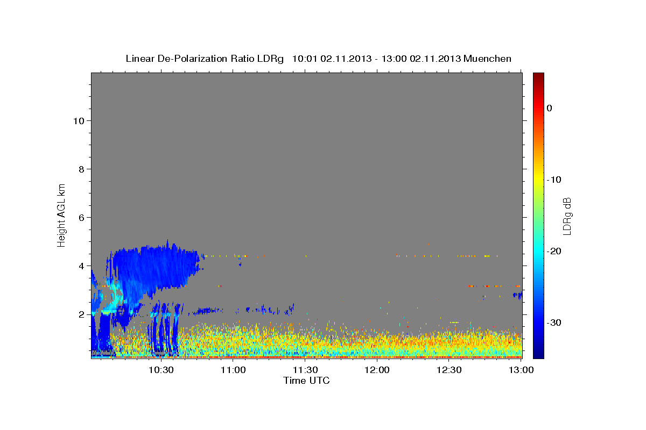Click the "Height AGL km" axis label

tap(62, 214)
